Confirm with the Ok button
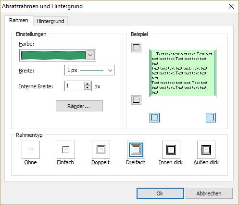Screen dimensions: 239x205 (160, 193)
